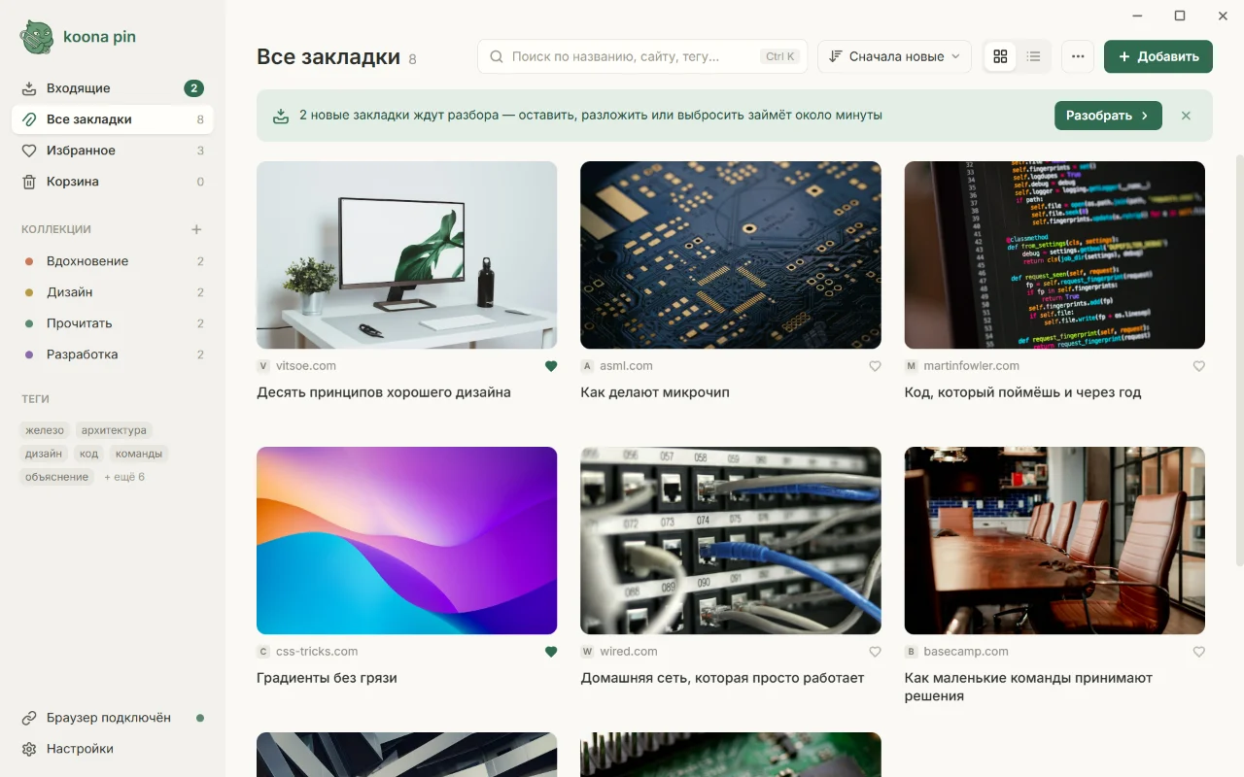Click title Домашняя сеть, которая просто работает
1244x777 pixels.
722,678
